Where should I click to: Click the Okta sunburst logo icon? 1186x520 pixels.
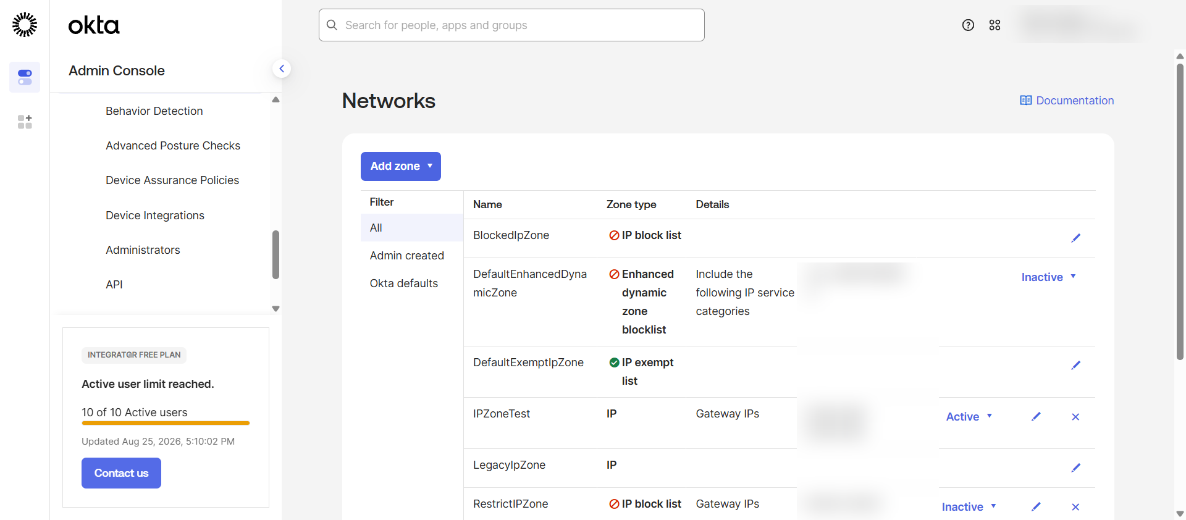(x=25, y=25)
